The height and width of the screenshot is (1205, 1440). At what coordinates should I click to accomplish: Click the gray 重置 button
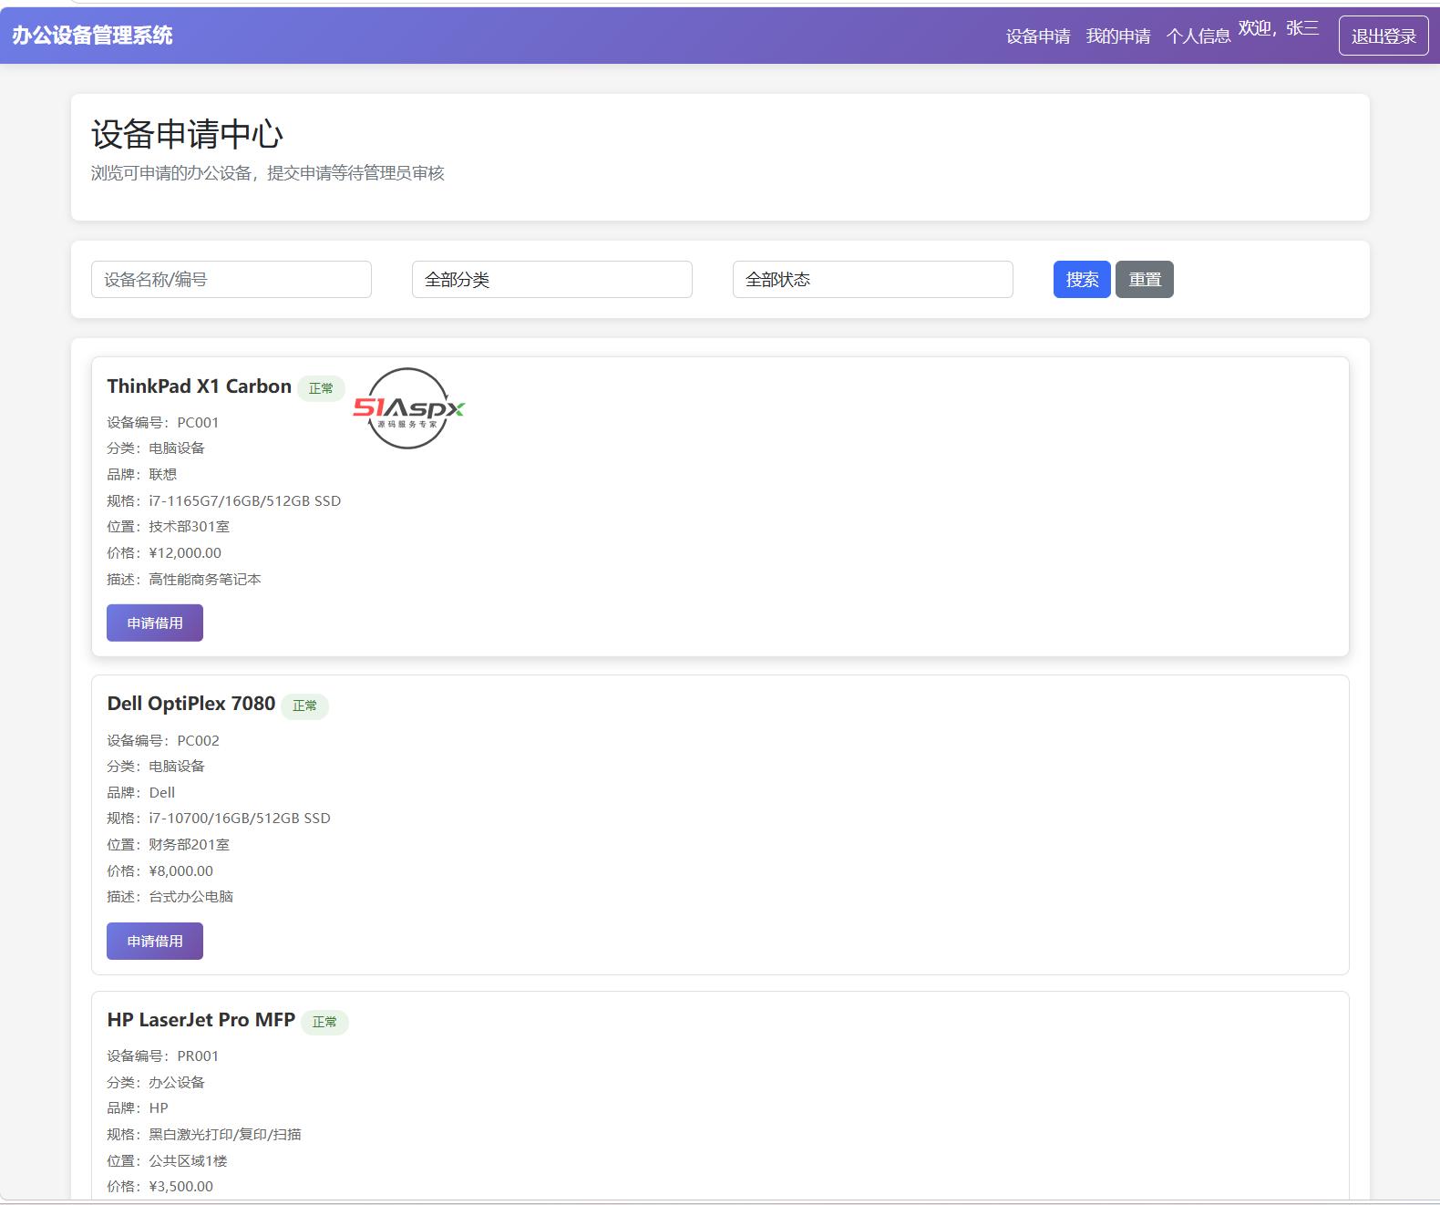[1145, 279]
